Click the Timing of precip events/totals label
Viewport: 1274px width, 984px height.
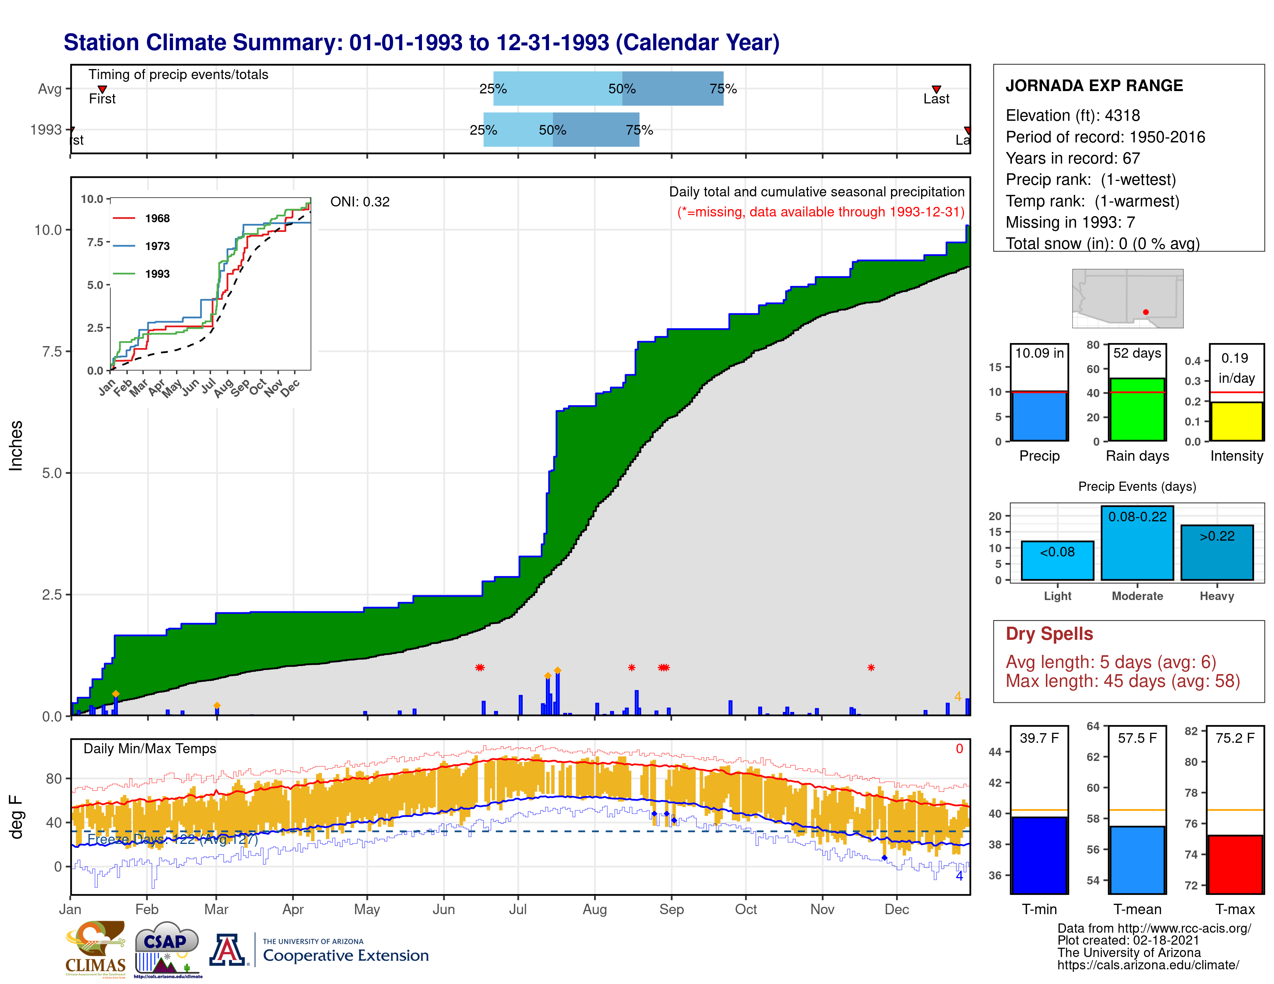[178, 74]
